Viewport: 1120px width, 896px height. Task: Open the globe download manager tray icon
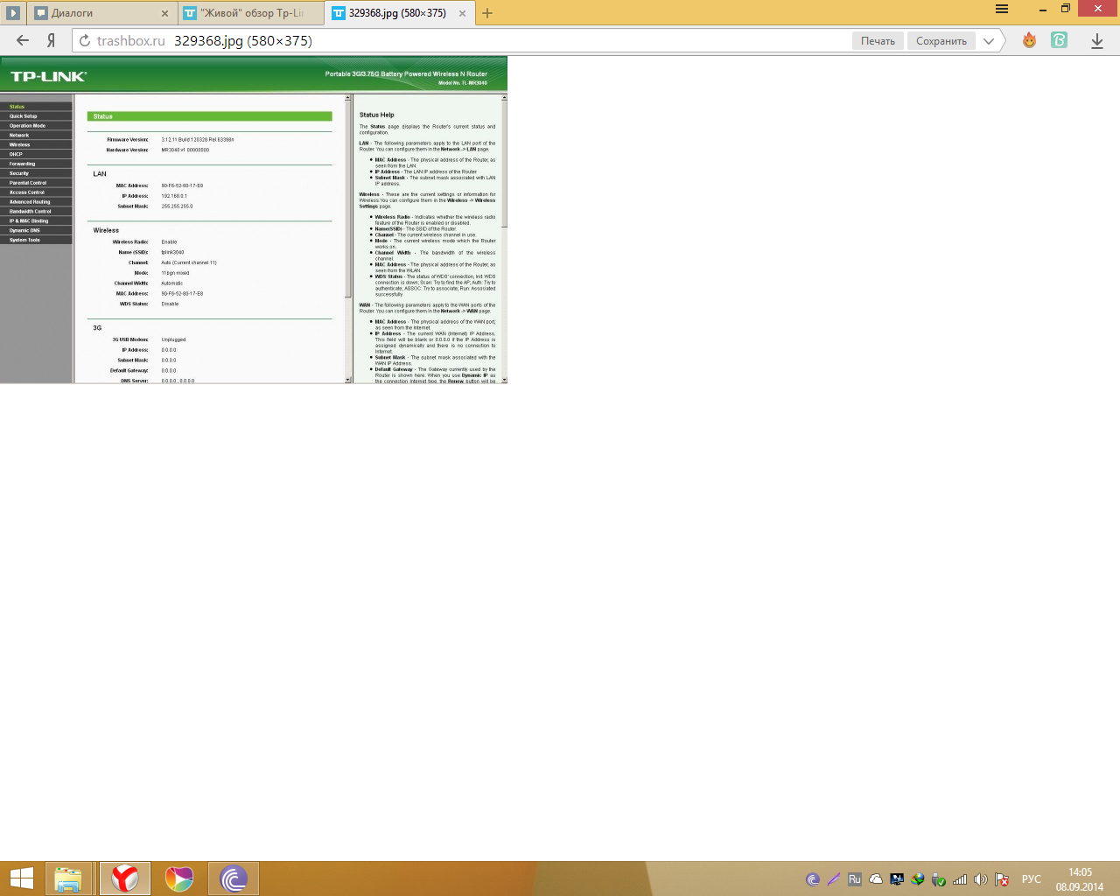point(918,879)
